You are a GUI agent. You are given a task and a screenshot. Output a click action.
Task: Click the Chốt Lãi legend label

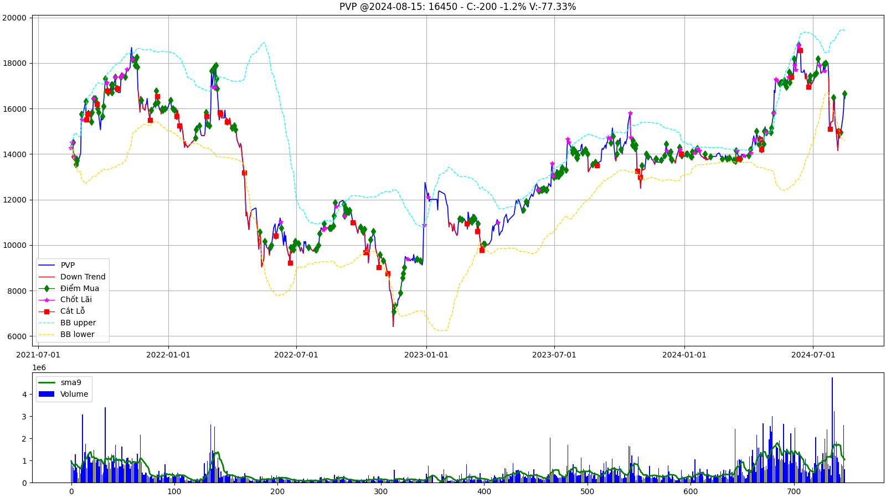(76, 299)
